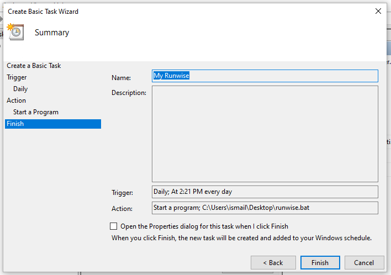391x275 pixels.
Task: Click the Action: label beside the summary field
Action: point(122,209)
